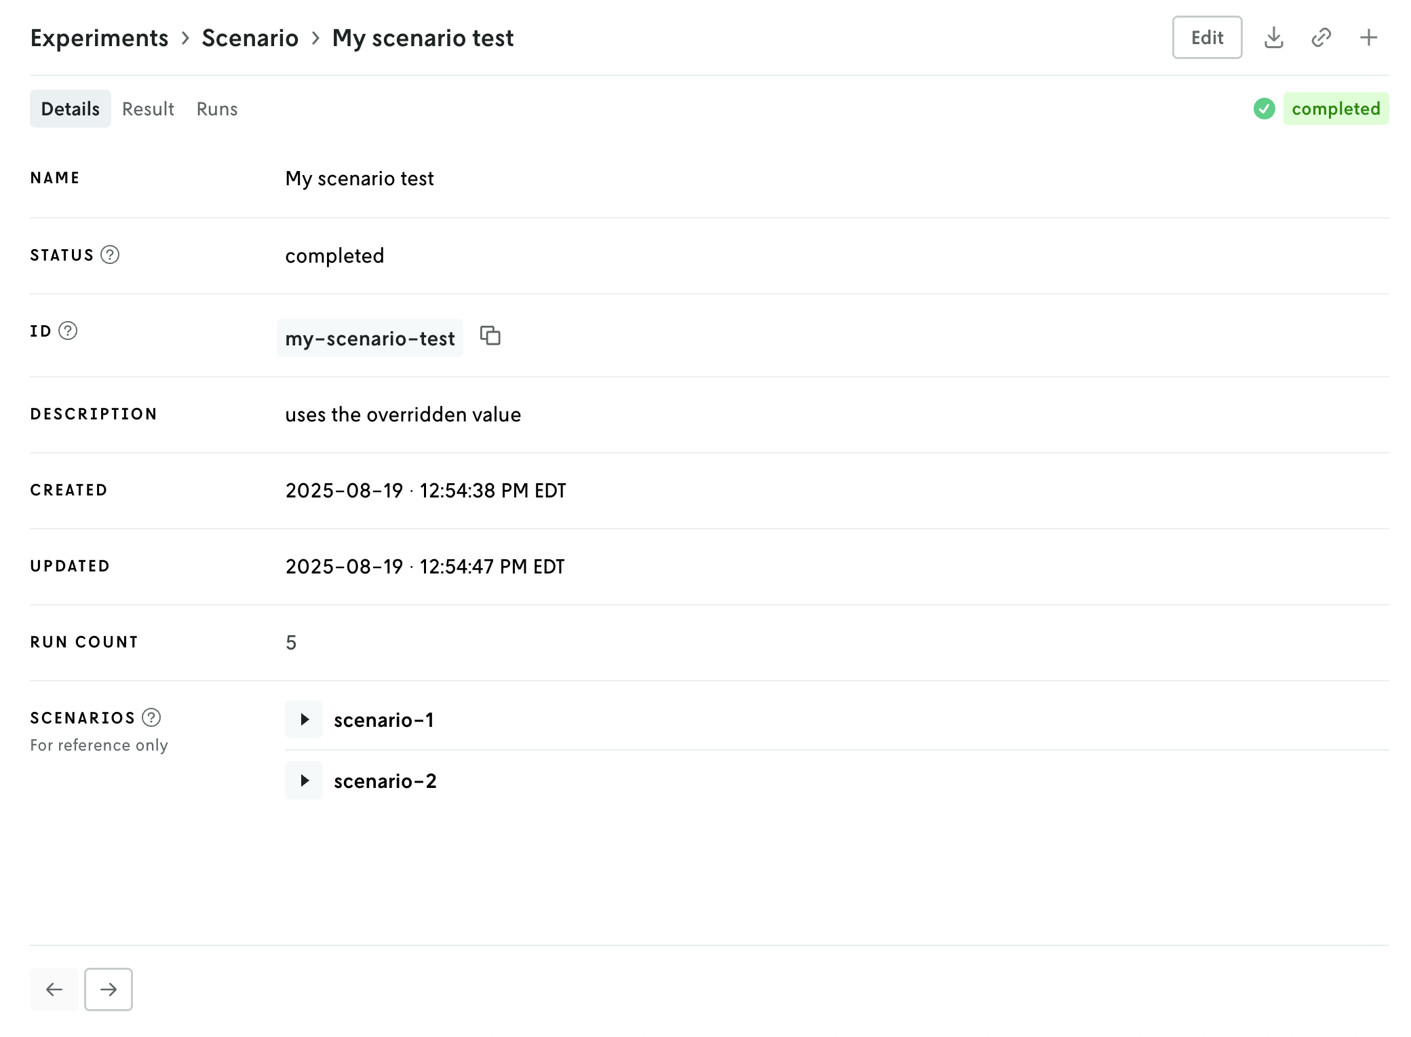Screen dimensions: 1411x1037
Task: Click the plus icon in header
Action: (x=1368, y=38)
